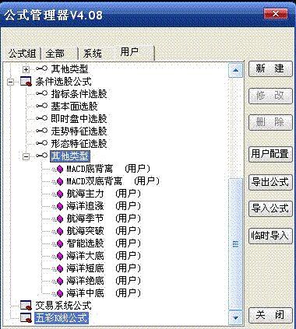Select the 即时盘中选股 tree item

click(x=79, y=119)
